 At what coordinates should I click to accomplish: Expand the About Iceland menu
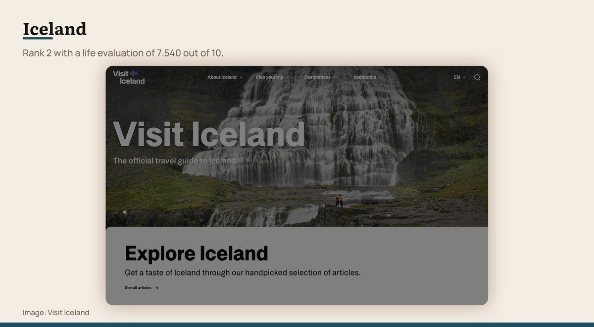point(225,77)
